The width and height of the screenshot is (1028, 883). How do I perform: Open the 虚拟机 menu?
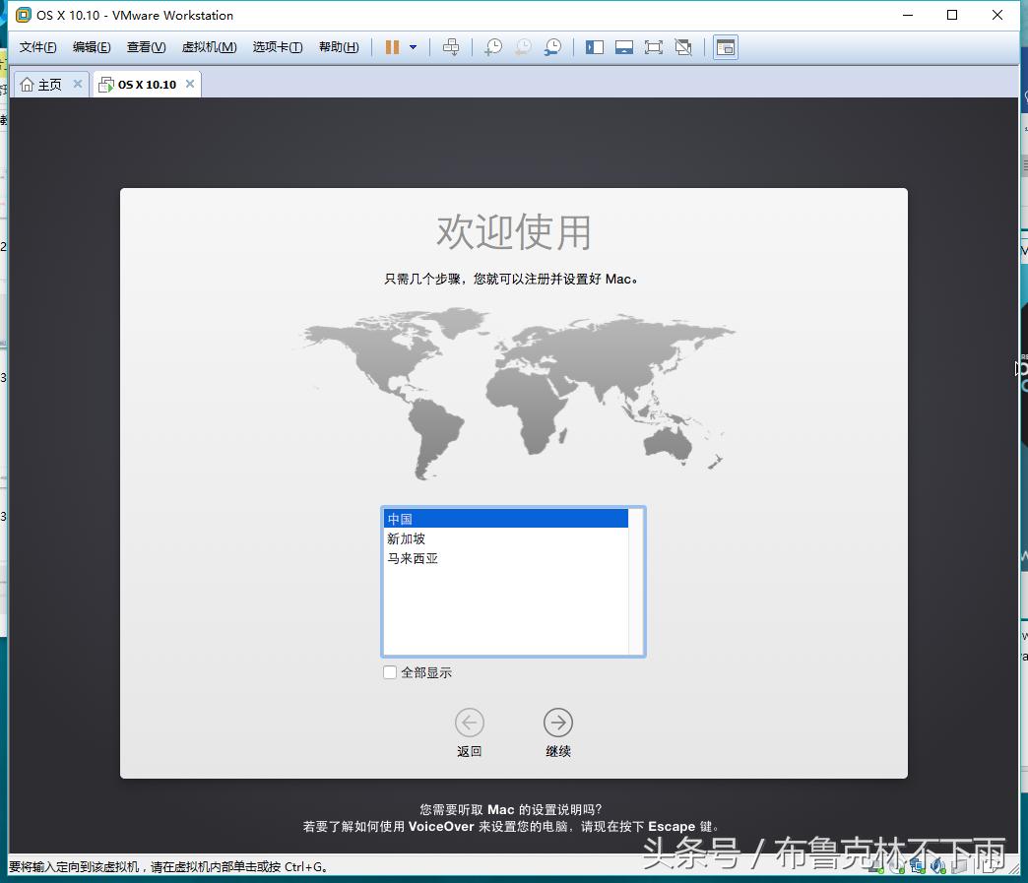point(209,46)
